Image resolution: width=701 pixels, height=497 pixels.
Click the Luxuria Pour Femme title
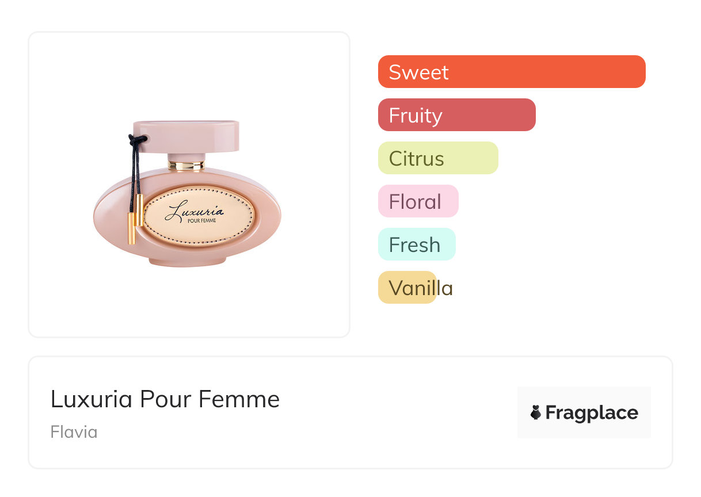point(165,399)
